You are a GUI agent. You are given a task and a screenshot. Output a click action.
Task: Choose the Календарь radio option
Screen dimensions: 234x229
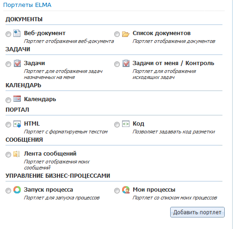coord(8,100)
